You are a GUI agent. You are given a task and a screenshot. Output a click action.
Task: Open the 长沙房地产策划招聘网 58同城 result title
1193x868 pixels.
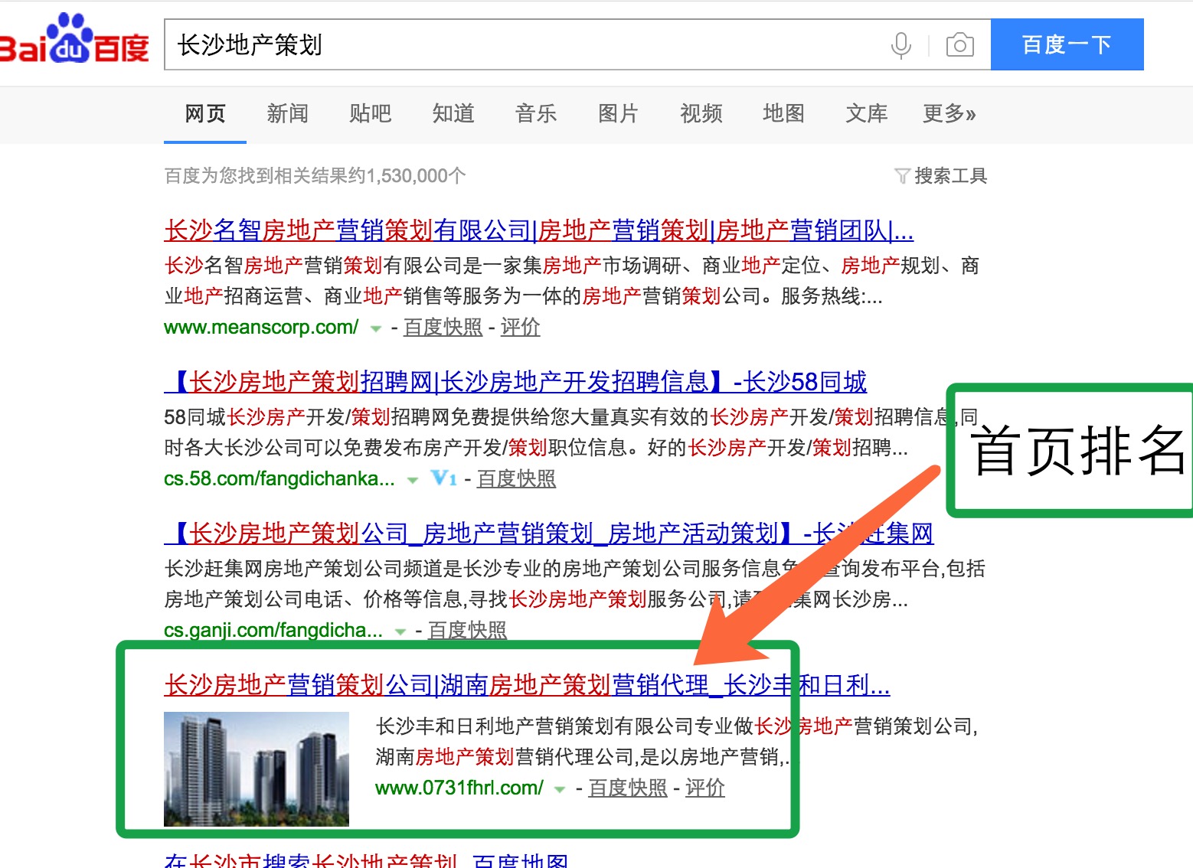point(515,381)
